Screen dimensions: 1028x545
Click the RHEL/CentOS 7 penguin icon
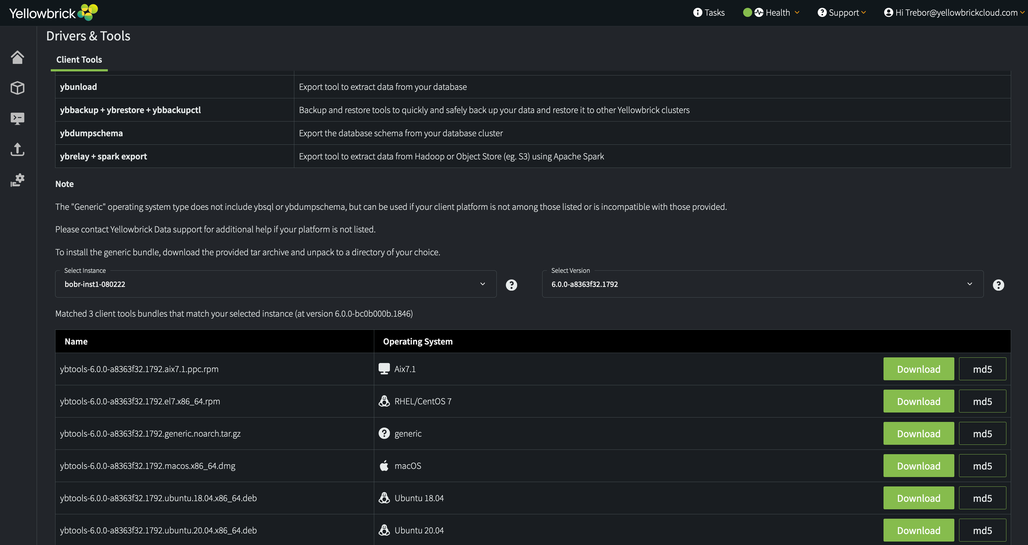coord(384,401)
